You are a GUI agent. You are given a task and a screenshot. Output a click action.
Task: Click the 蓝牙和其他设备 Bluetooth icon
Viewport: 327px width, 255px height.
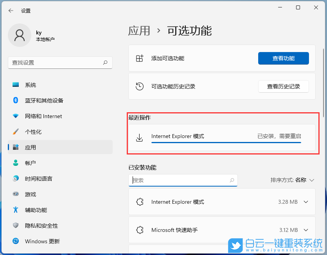pos(15,101)
